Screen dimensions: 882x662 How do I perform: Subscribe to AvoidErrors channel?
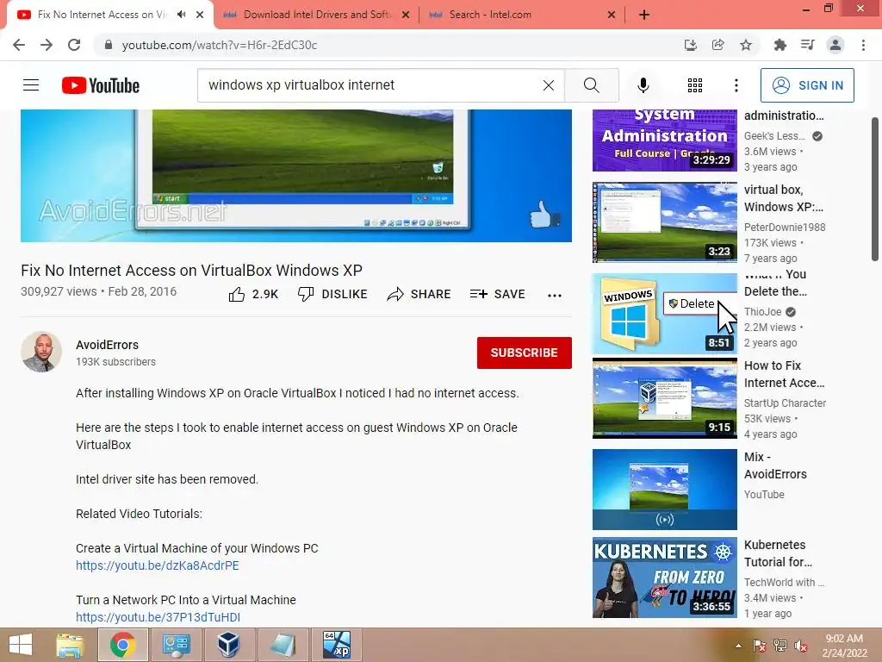coord(525,353)
